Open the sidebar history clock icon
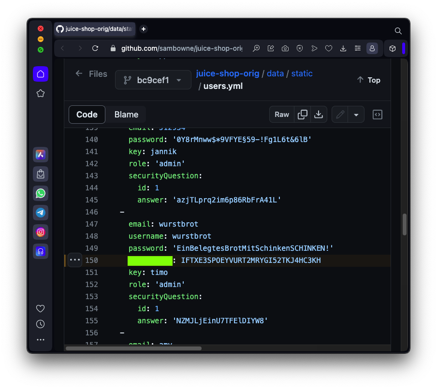437x389 pixels. 41,324
